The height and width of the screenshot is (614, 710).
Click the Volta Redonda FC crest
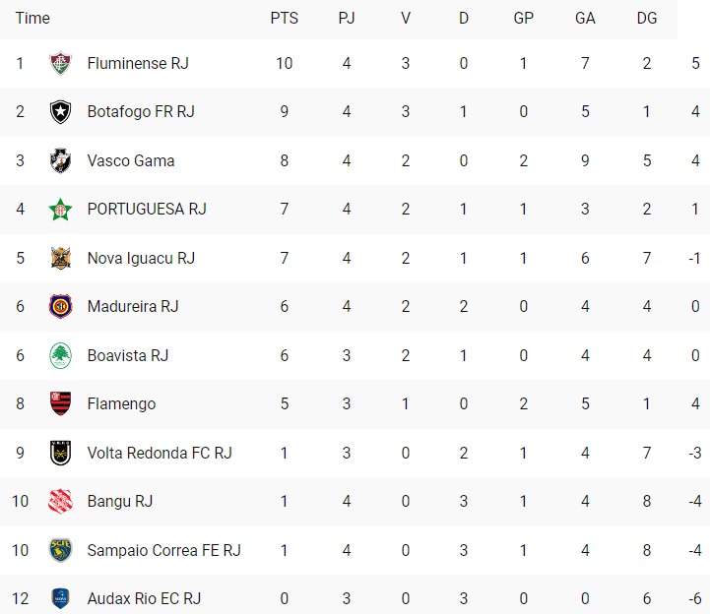pos(60,453)
